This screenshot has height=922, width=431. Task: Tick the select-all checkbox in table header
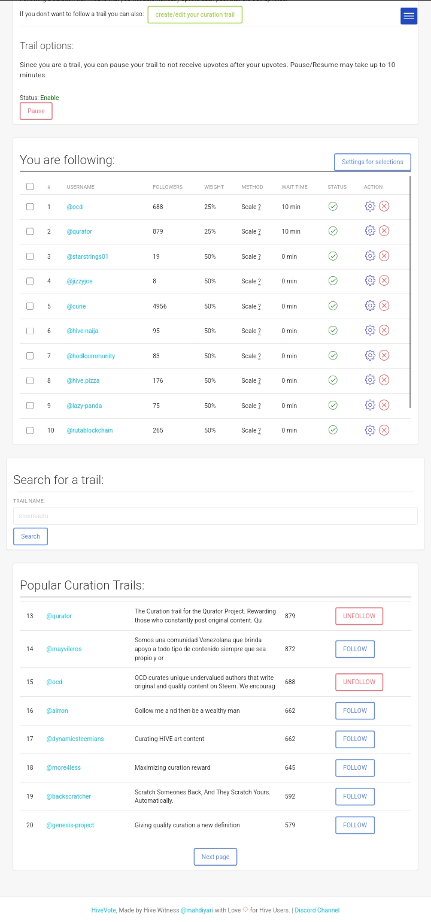(30, 186)
